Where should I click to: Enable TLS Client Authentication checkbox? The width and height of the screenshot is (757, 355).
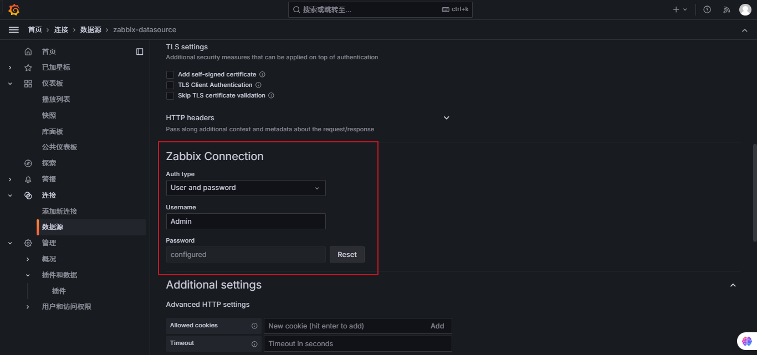point(170,85)
